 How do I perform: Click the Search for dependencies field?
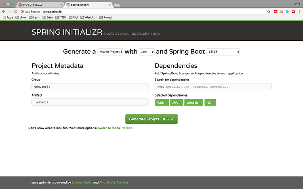point(213,86)
